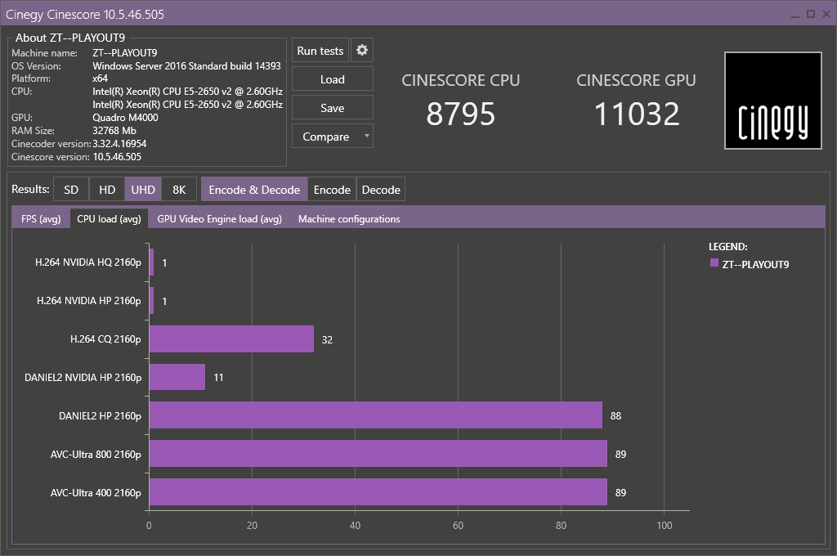Select Encode & Decode mode
This screenshot has width=837, height=556.
coord(254,190)
